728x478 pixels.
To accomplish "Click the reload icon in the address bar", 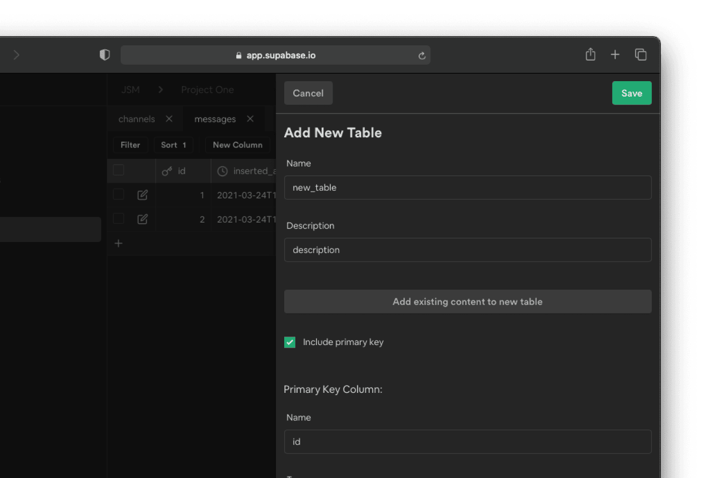I will (x=422, y=55).
